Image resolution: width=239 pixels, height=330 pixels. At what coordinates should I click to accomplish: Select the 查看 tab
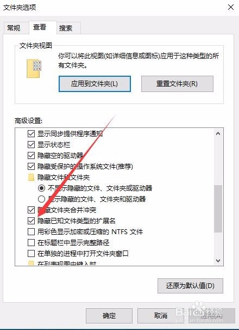40,27
